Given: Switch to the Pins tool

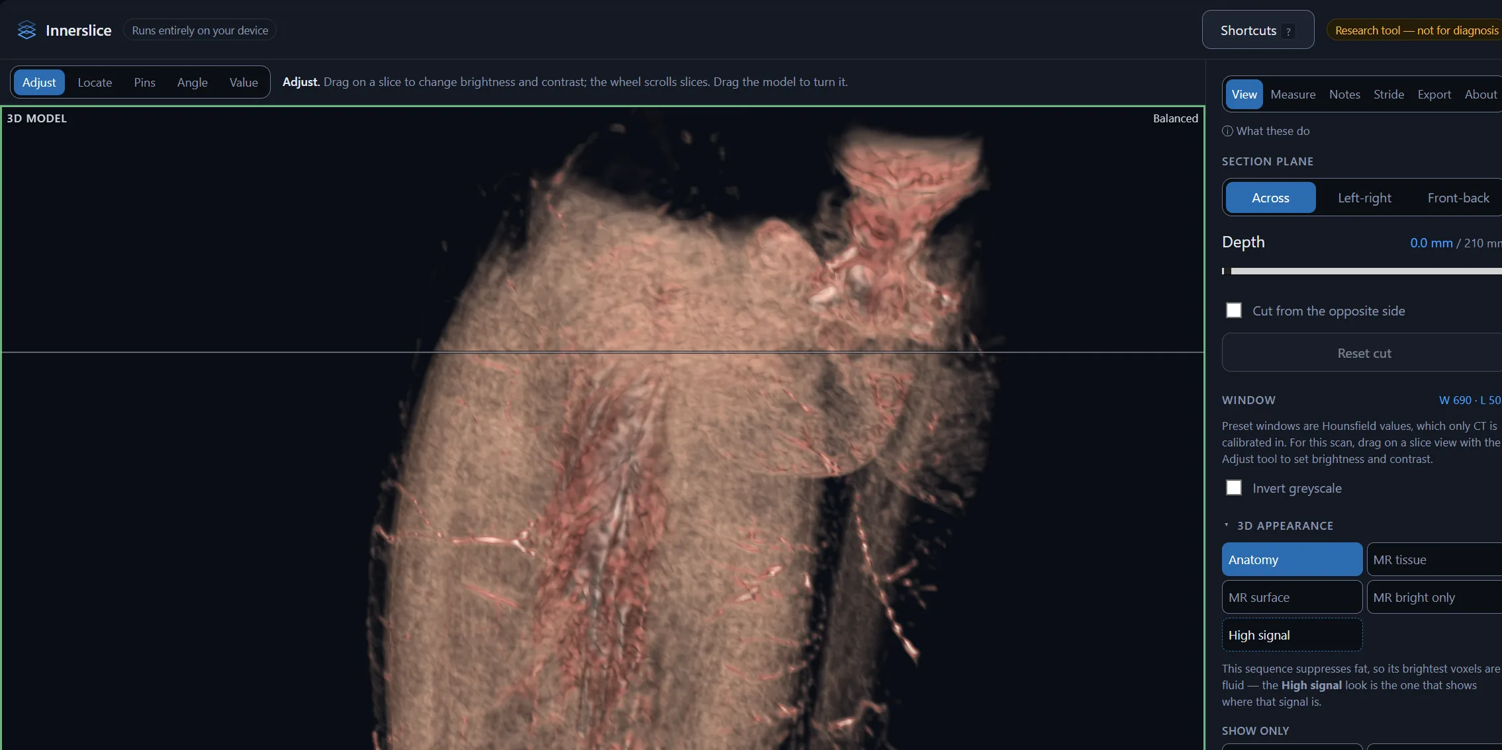Looking at the screenshot, I should (x=144, y=82).
